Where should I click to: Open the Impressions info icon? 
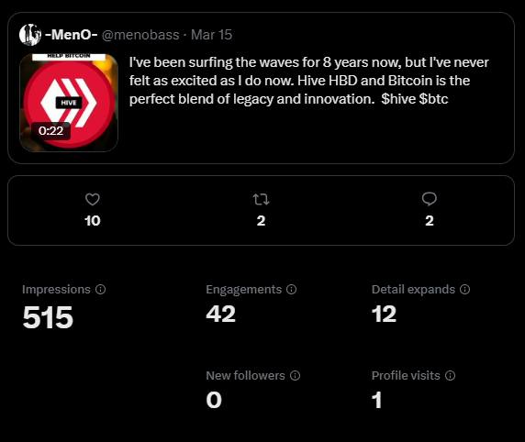click(100, 290)
